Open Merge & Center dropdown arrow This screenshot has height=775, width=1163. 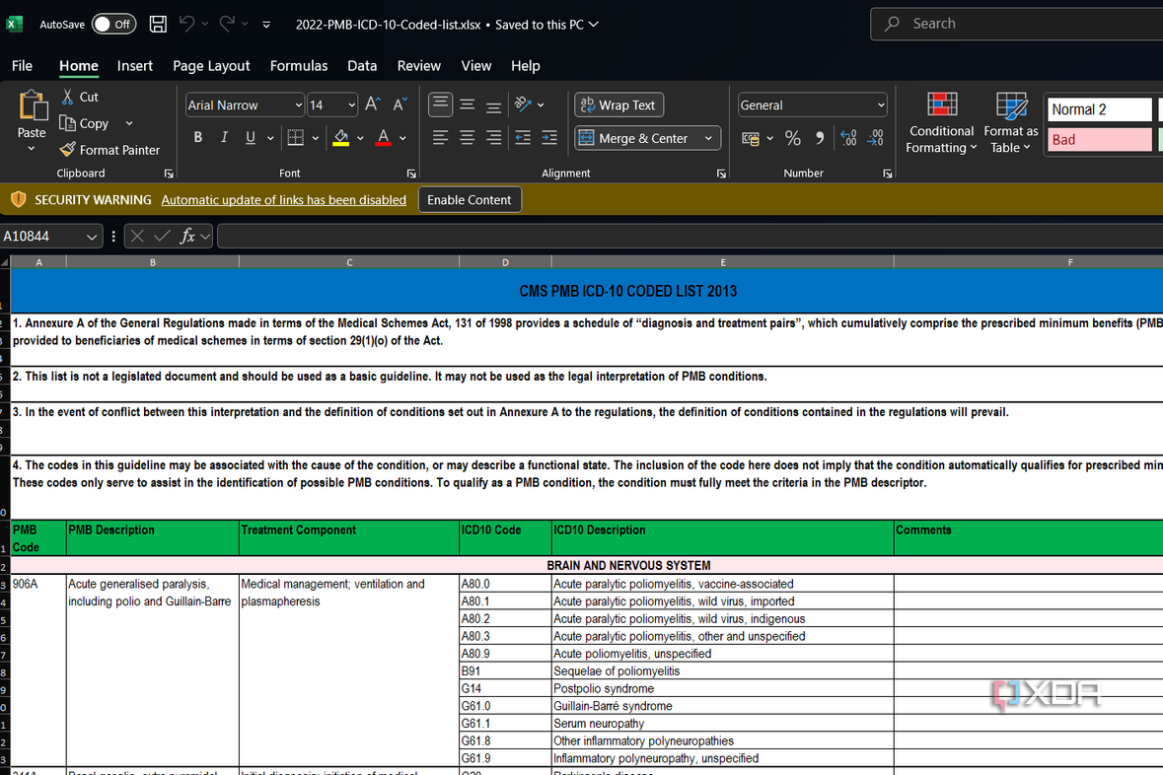[709, 138]
